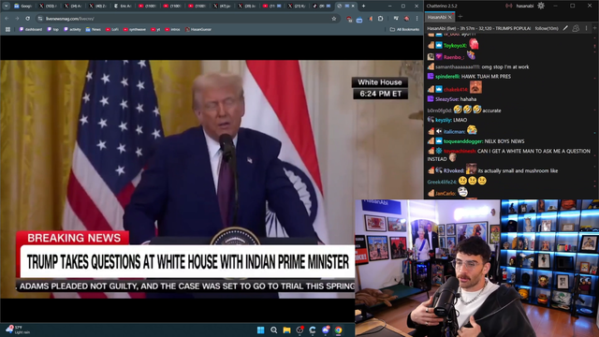Click username keyziiy in chat
The width and height of the screenshot is (599, 337).
pyautogui.click(x=443, y=120)
